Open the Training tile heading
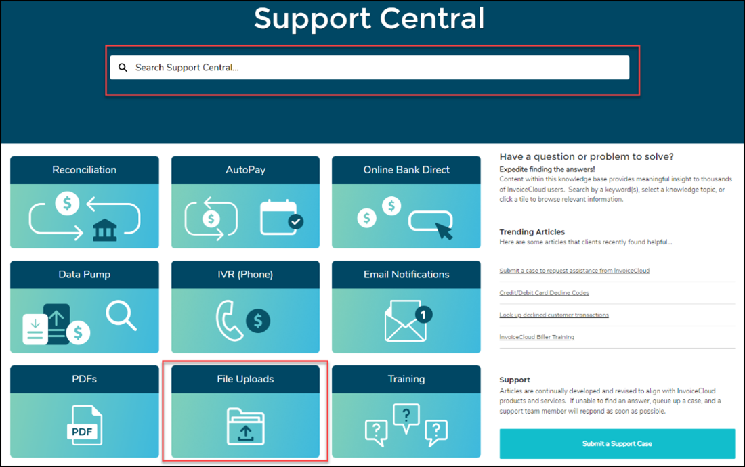Viewport: 745px width, 467px height. tap(406, 379)
